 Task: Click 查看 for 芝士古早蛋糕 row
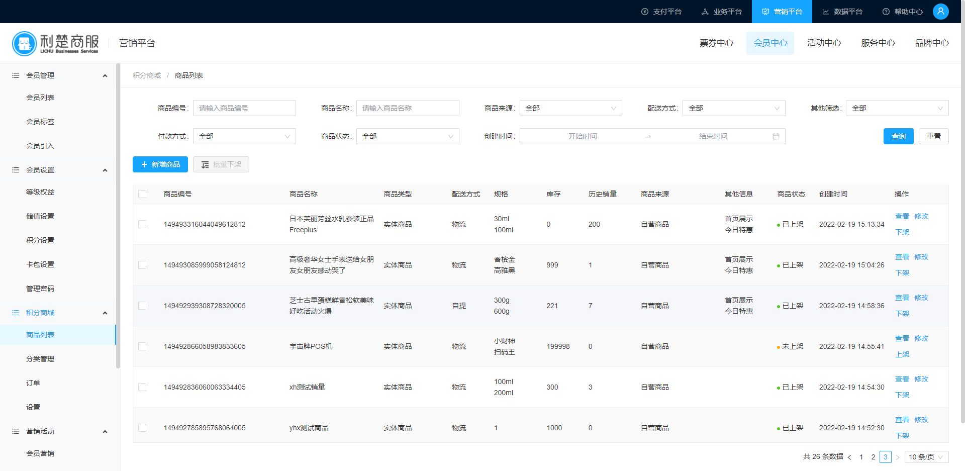pos(902,298)
